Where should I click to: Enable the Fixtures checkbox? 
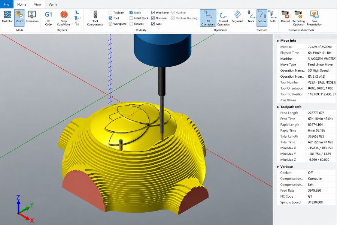[x=131, y=24]
